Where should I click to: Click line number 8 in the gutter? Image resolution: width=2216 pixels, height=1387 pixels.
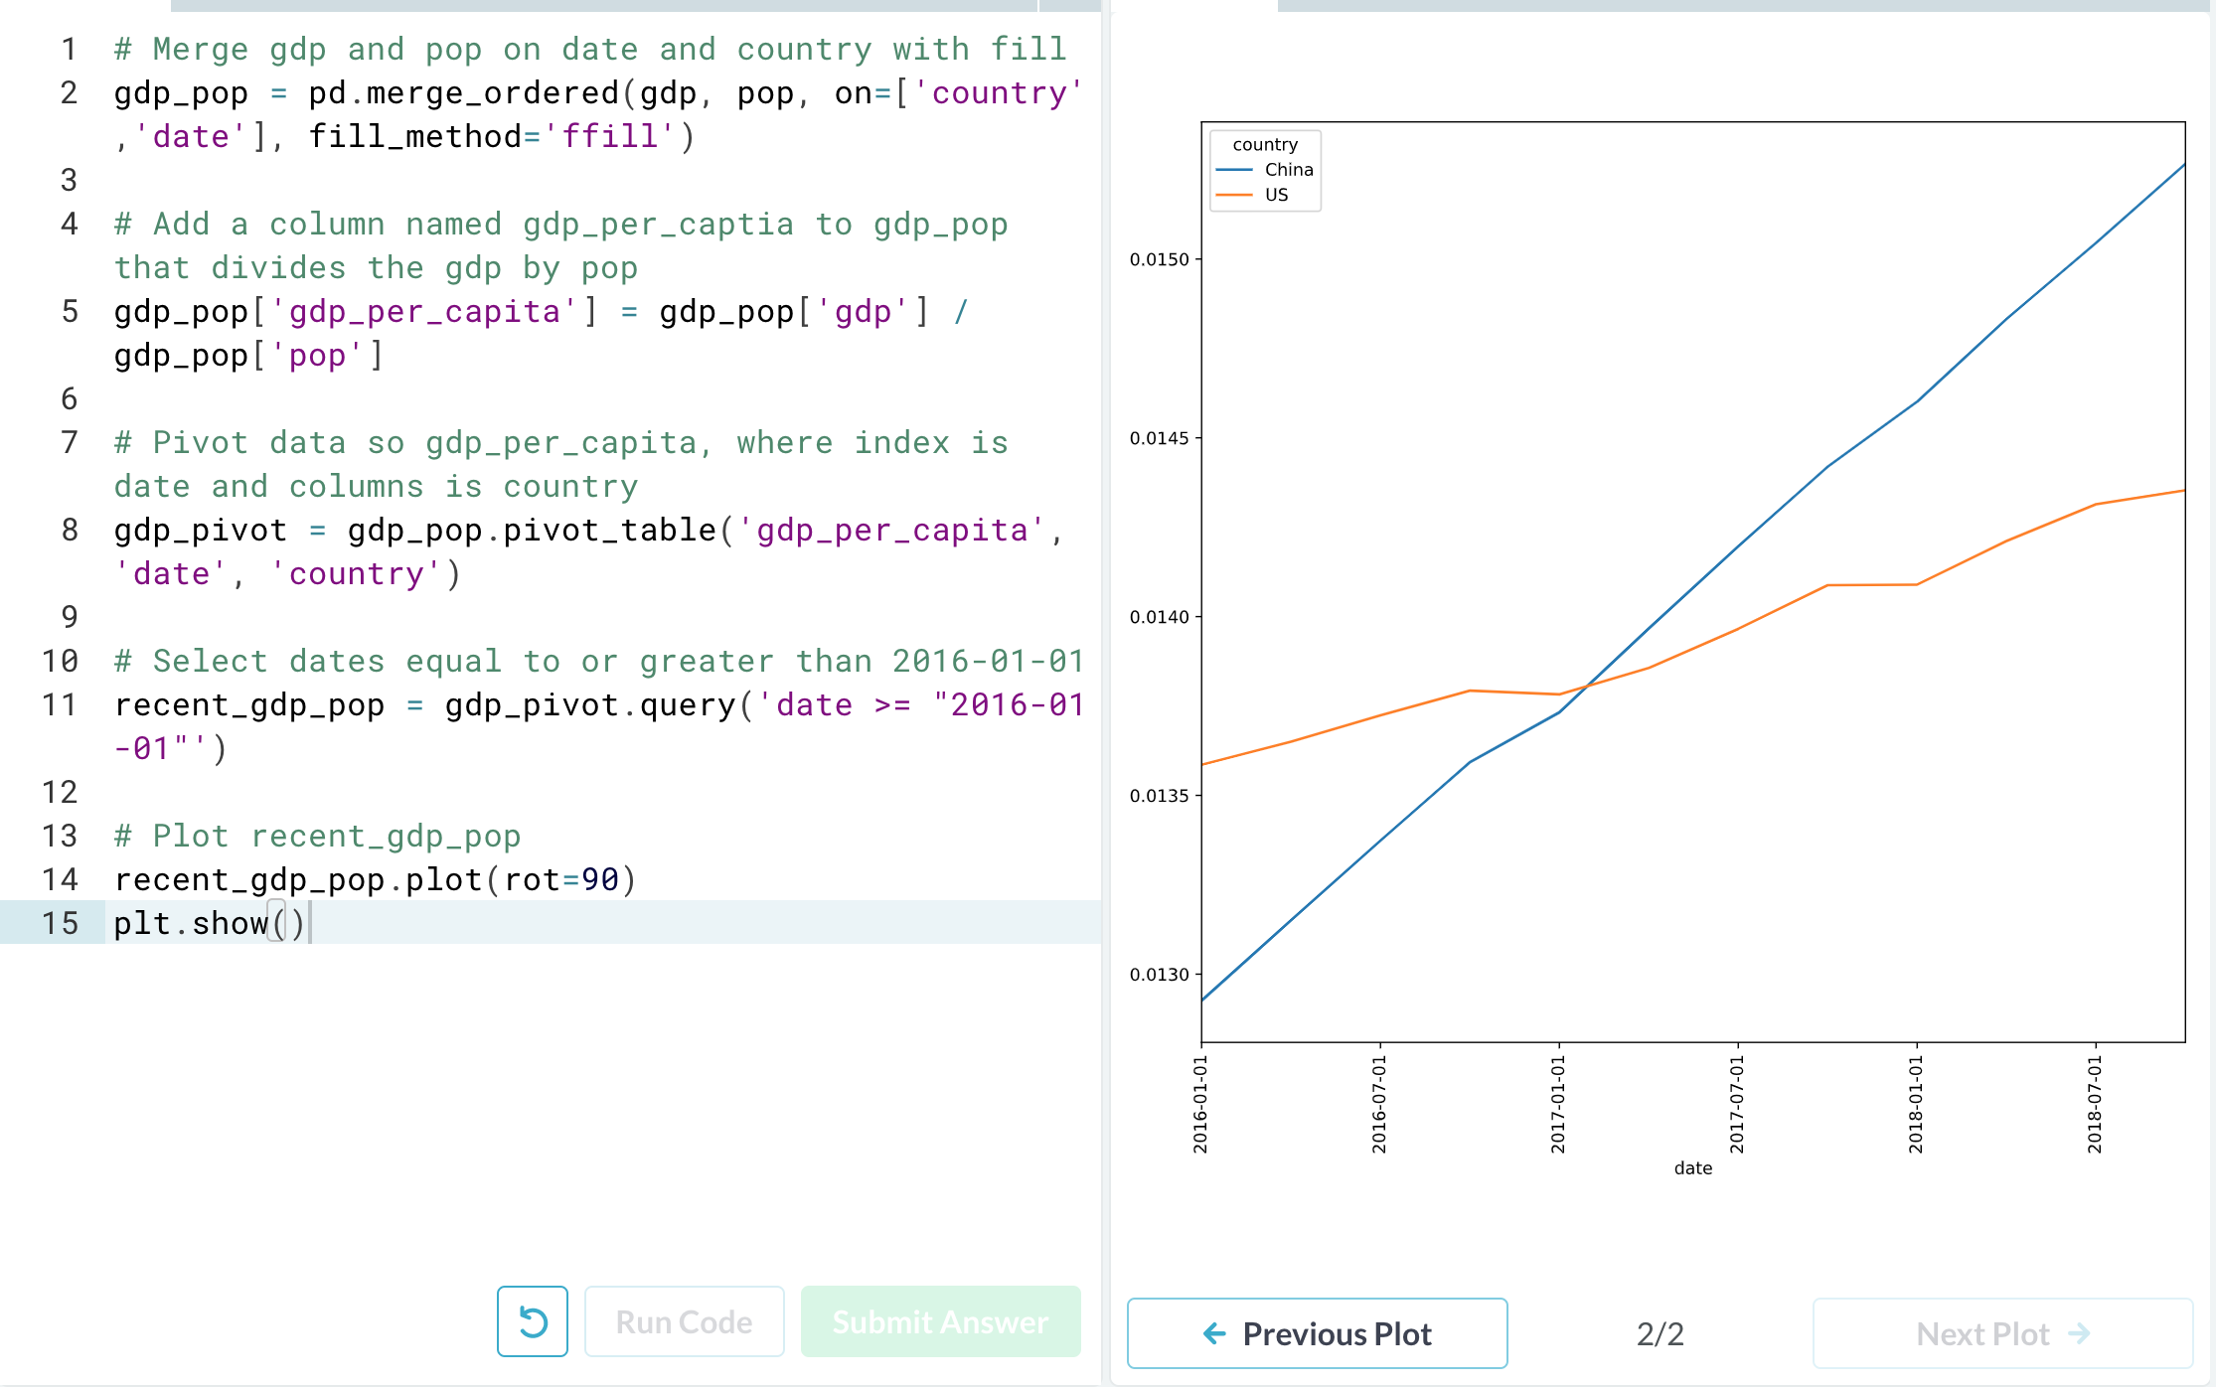click(x=69, y=530)
